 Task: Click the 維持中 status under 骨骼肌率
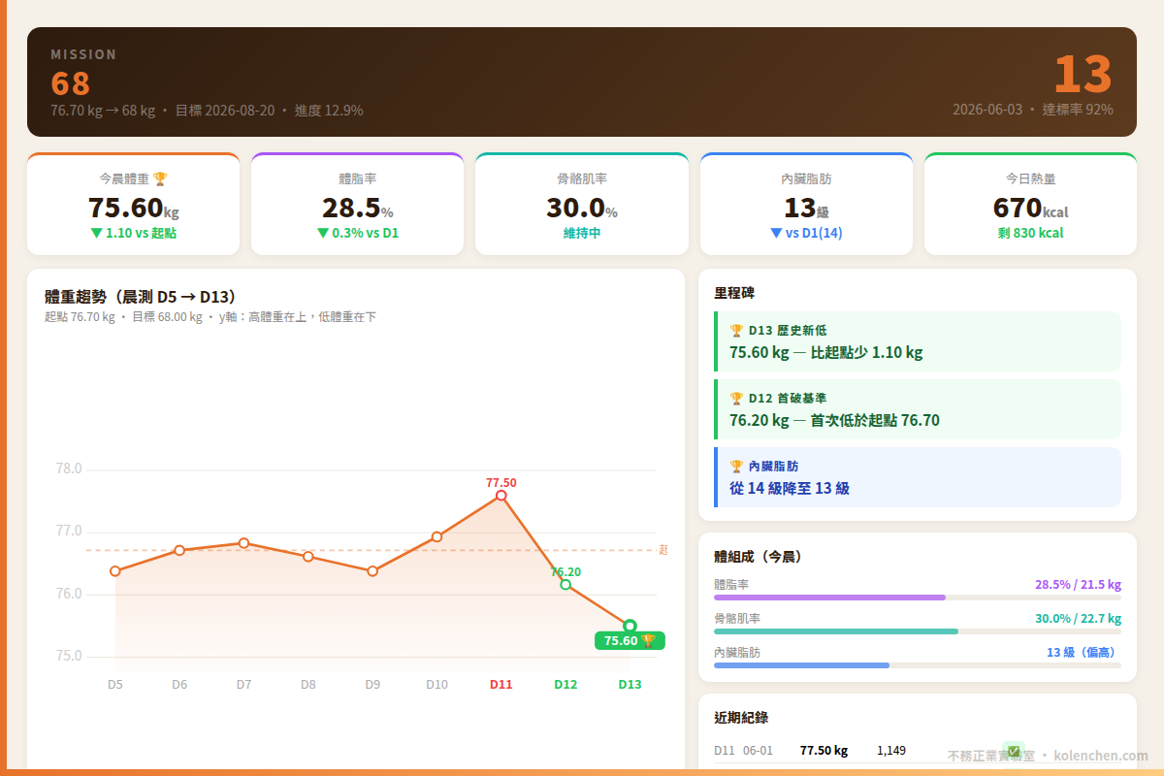coord(582,233)
